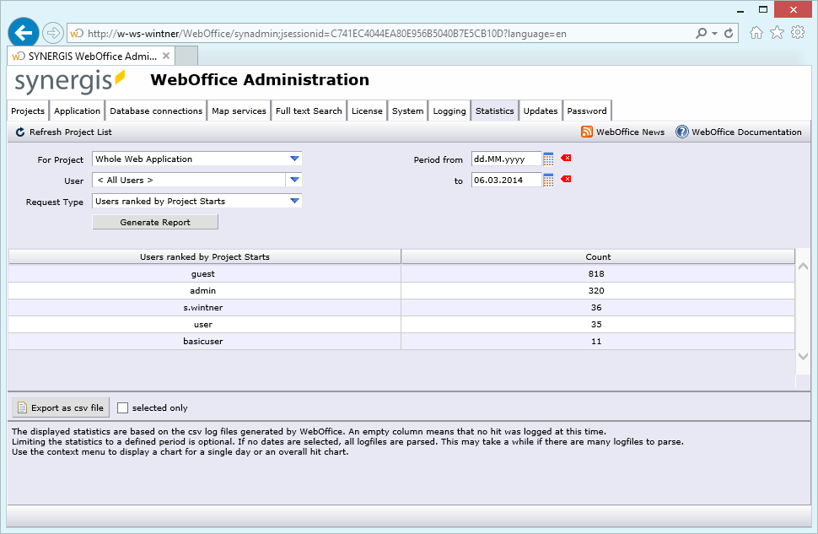Select the 's.wintner' row in the statistics table
Screen dimensions: 818x534
tap(202, 307)
